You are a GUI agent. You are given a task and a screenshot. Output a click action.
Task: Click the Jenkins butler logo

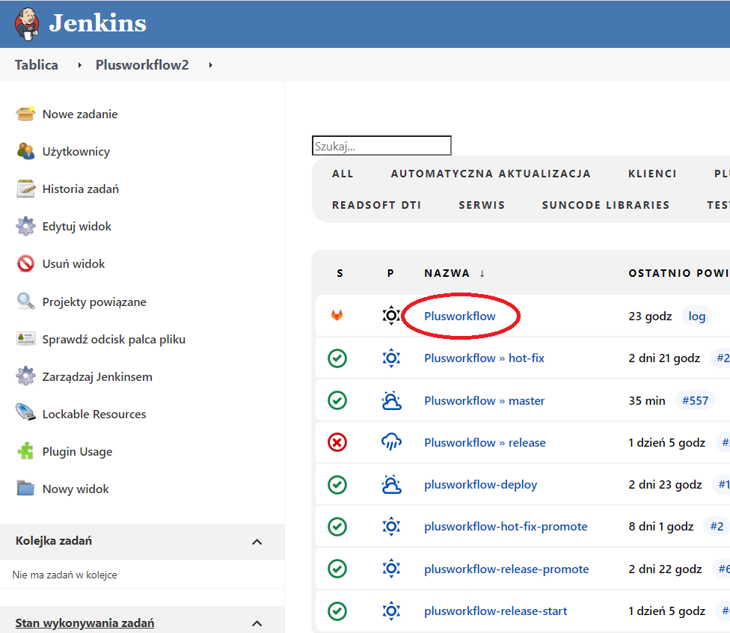click(27, 24)
